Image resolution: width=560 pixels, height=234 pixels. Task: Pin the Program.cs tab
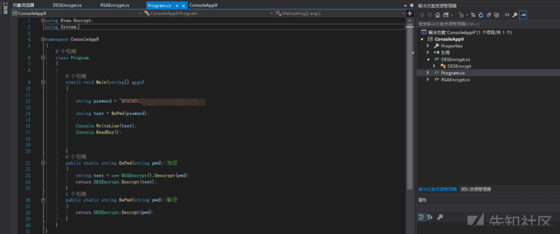click(x=177, y=5)
